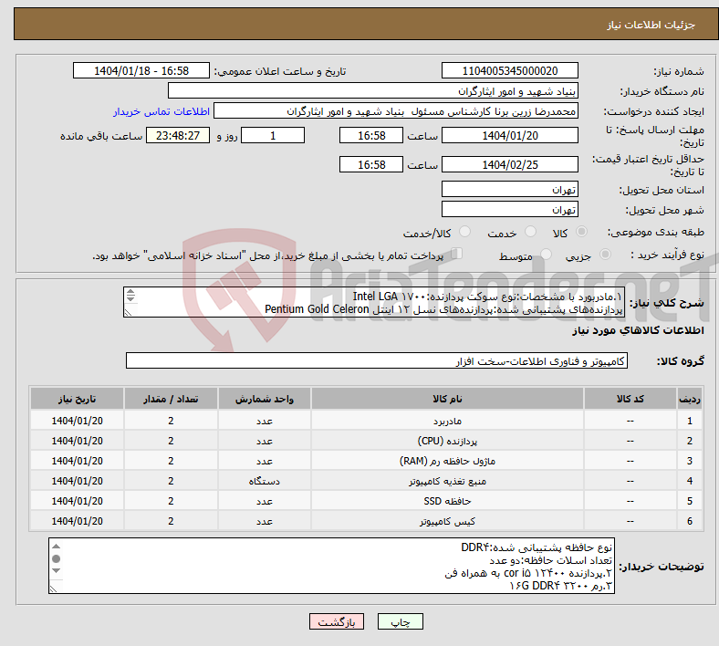Click the کیس کامپیوتر item cell
719x646 pixels.
coord(447,521)
